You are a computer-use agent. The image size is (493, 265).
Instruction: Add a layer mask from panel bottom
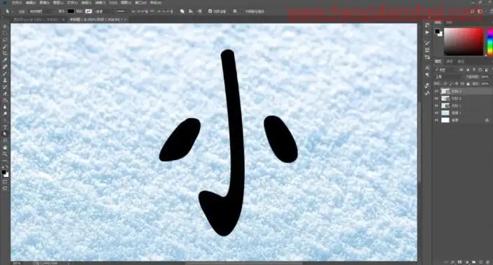(459, 262)
